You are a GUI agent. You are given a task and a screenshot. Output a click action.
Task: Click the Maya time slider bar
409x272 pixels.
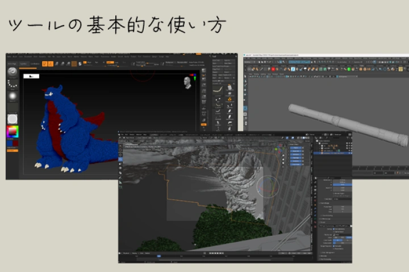pos(381,168)
